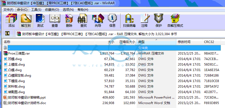Click the up one level arrow button
This screenshot has height=108, width=225.
(7, 34)
